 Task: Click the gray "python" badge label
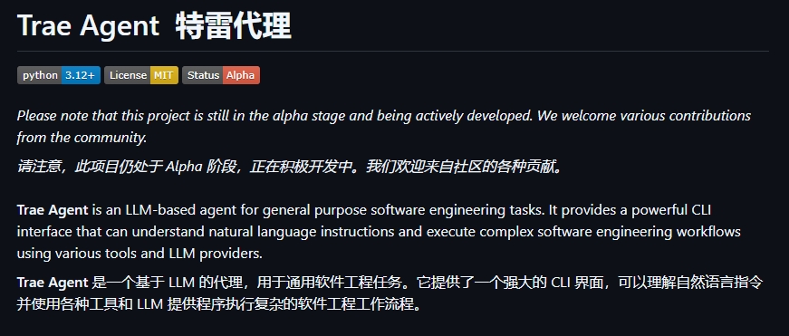tap(40, 75)
